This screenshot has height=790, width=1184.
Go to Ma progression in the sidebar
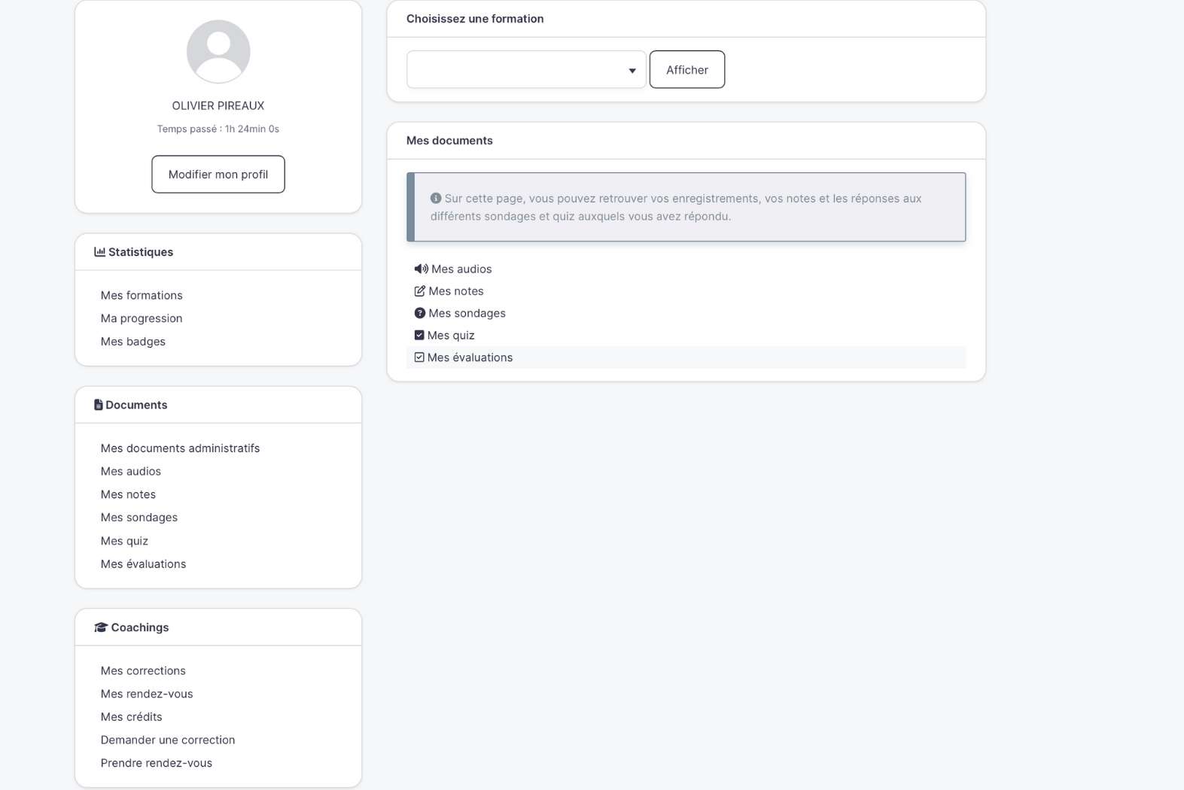pos(142,318)
